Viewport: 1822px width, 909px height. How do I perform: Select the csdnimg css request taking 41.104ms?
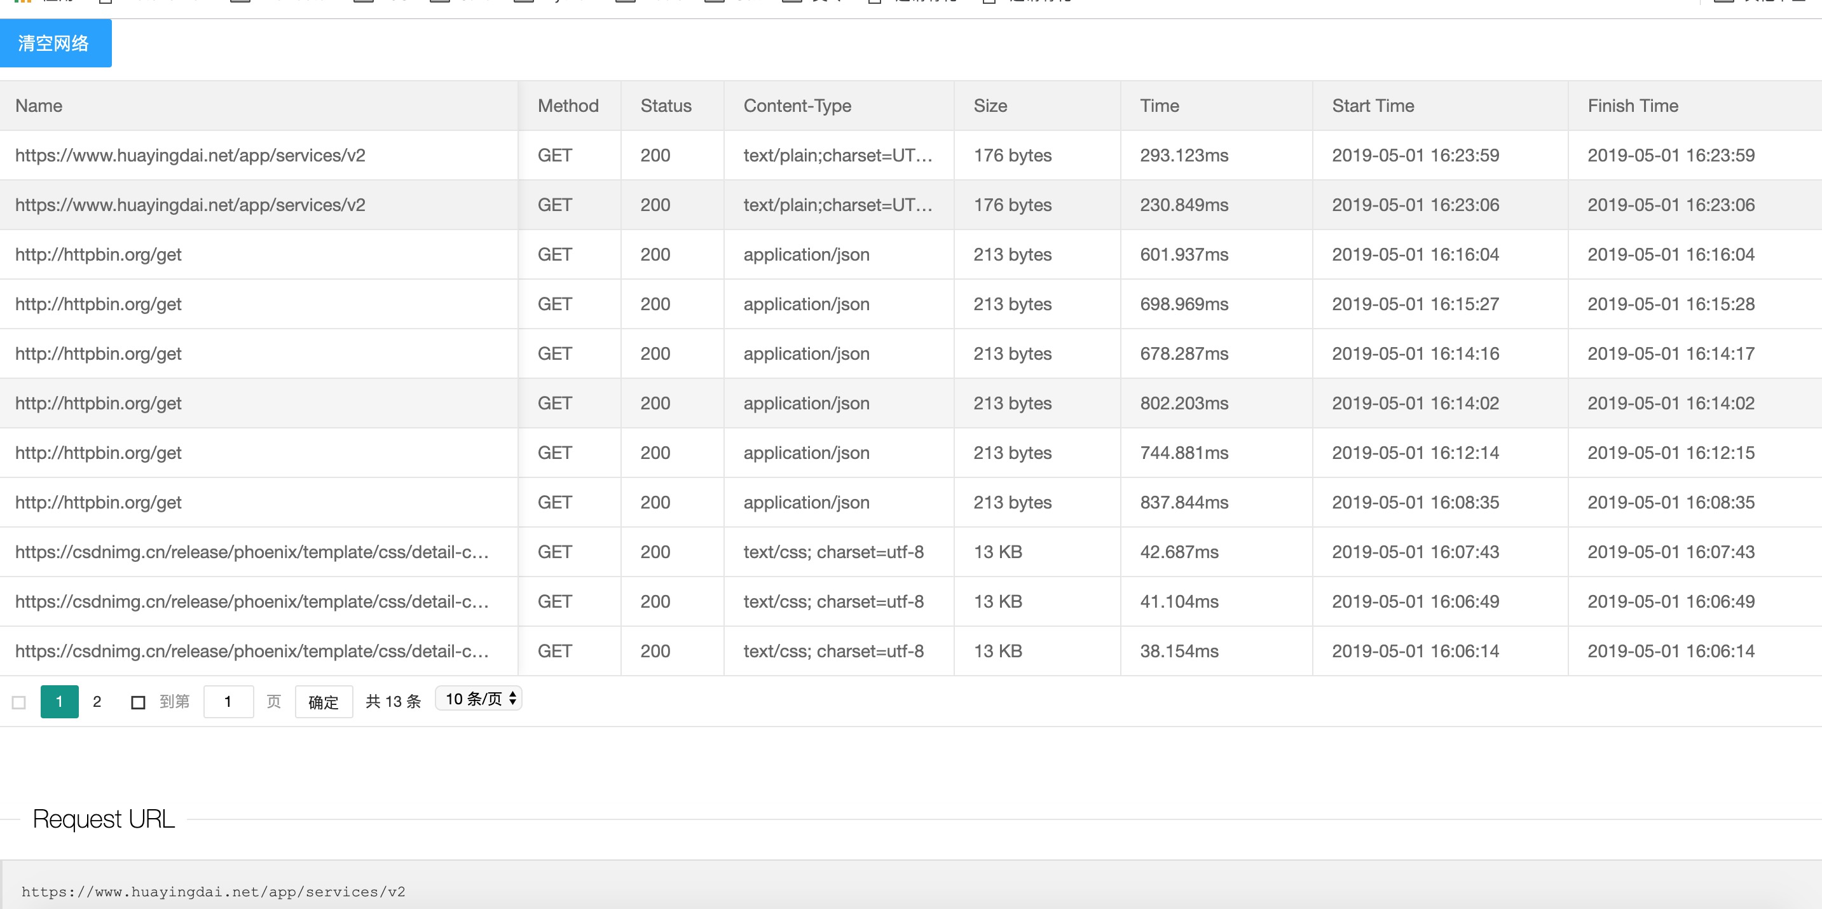pos(911,601)
